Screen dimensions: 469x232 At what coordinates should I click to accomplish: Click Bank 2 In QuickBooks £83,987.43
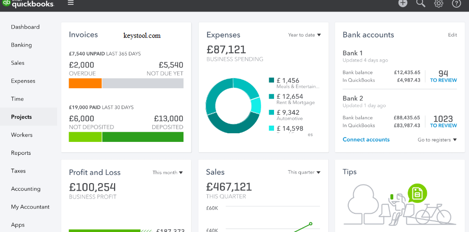[x=407, y=126]
